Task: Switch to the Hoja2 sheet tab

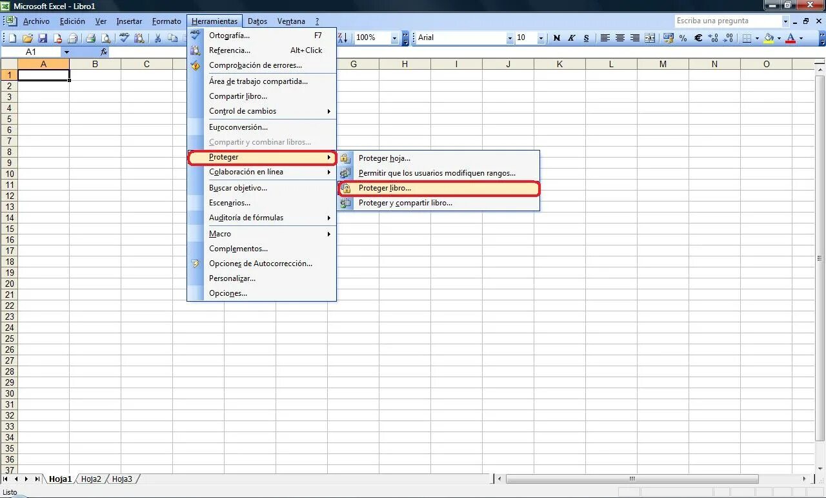Action: (91, 479)
